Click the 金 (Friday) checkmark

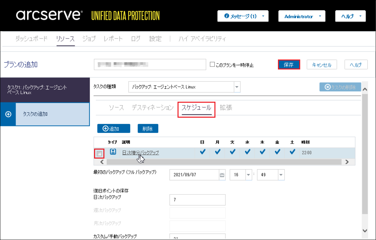pos(278,152)
